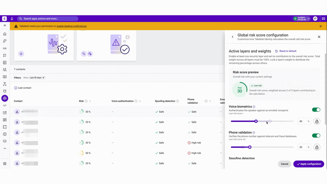Screen dimensions: 327x184
Task: Select the contact row with 43 % risk
Action: tap(117, 143)
